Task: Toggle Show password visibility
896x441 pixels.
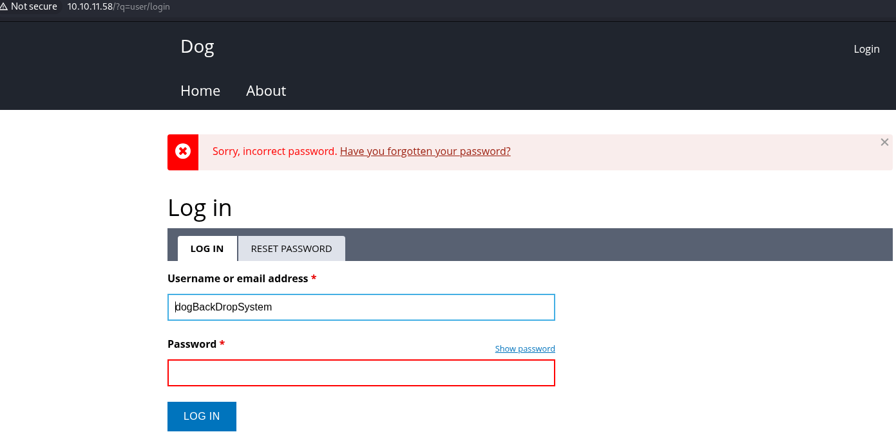Action: [524, 348]
